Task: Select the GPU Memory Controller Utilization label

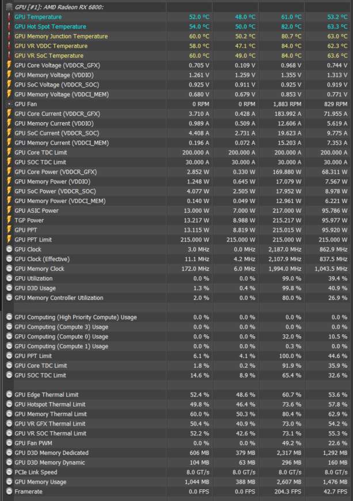Action: click(x=59, y=298)
